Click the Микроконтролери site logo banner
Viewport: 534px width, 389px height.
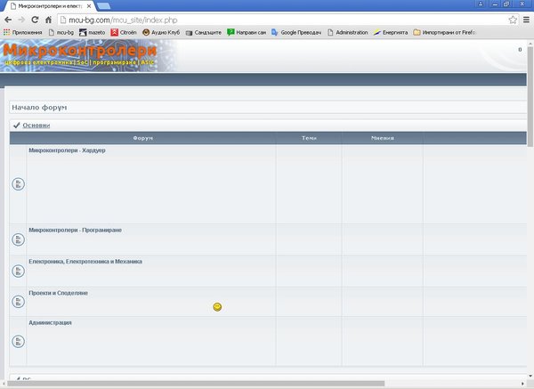[x=88, y=55]
